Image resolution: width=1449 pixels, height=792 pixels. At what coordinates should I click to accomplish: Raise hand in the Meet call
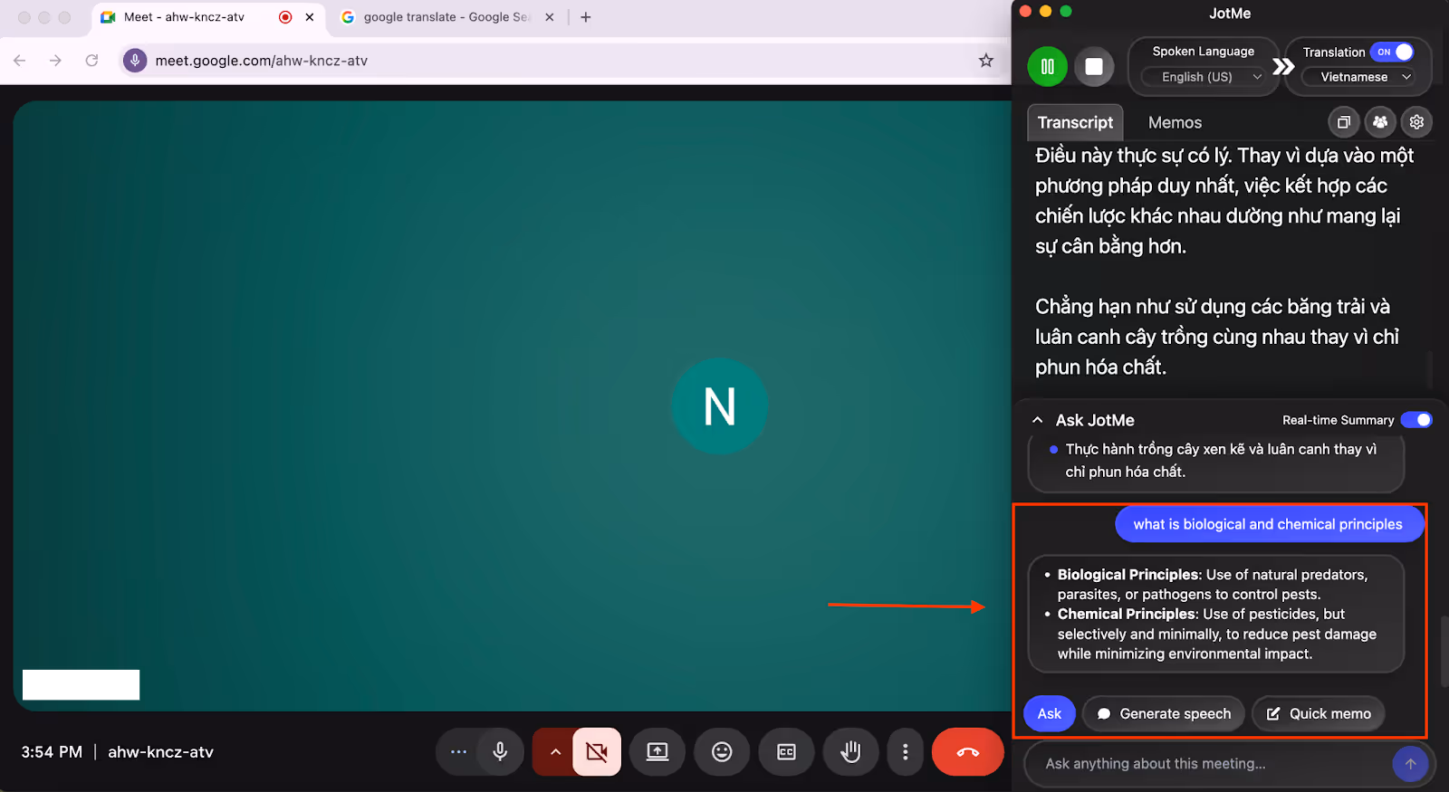pos(850,752)
